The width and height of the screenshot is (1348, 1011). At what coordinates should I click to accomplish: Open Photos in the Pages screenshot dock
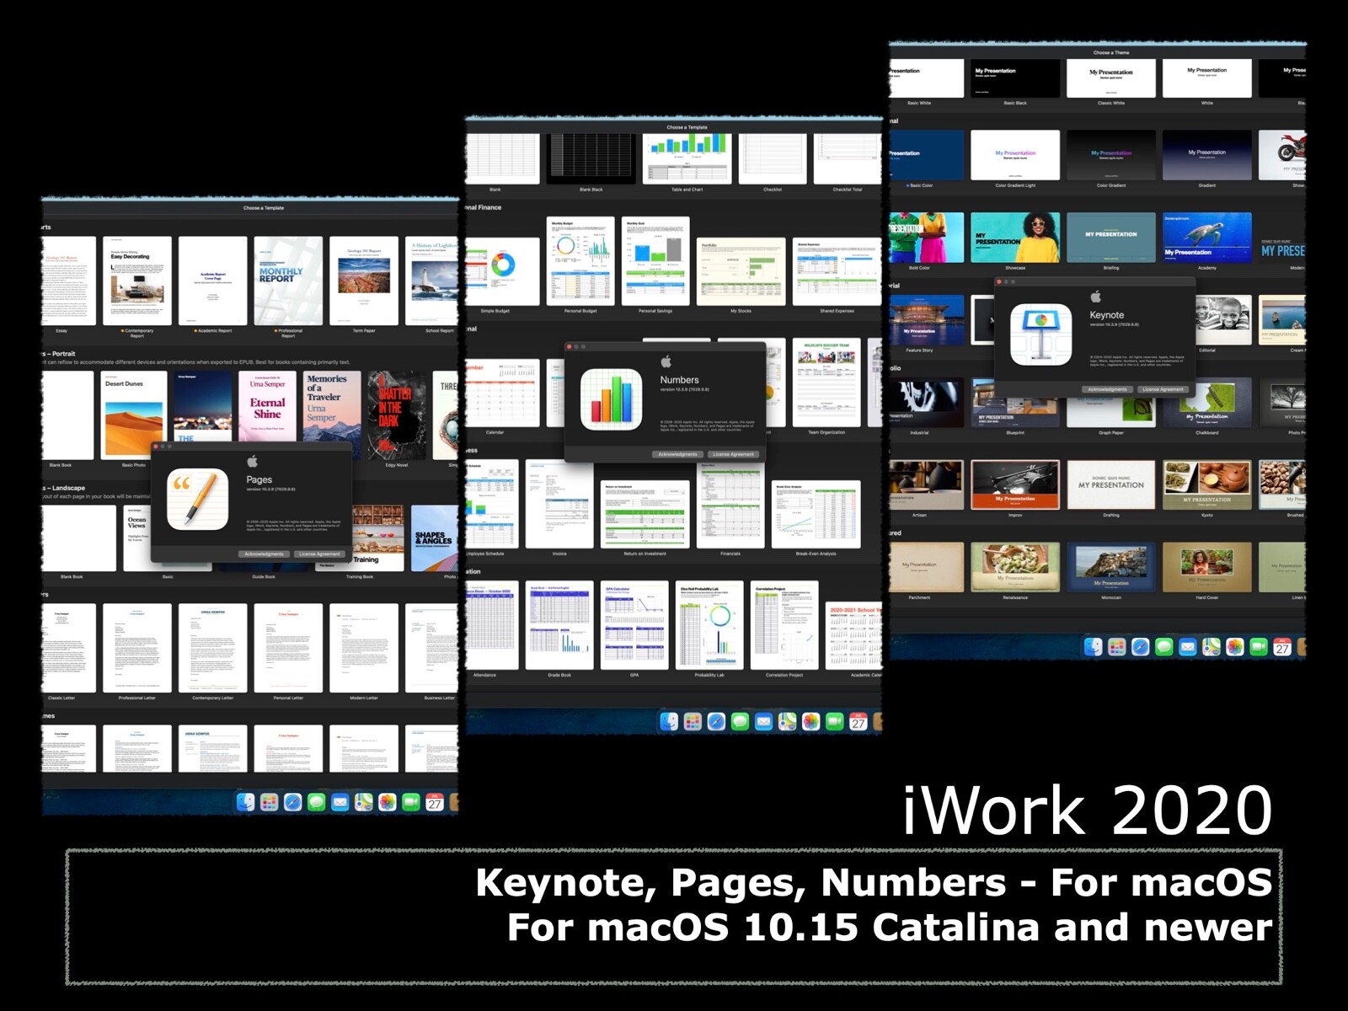click(387, 802)
